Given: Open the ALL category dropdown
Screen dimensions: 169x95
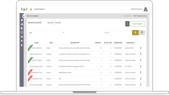Looking at the screenshot, I should pos(47,32).
